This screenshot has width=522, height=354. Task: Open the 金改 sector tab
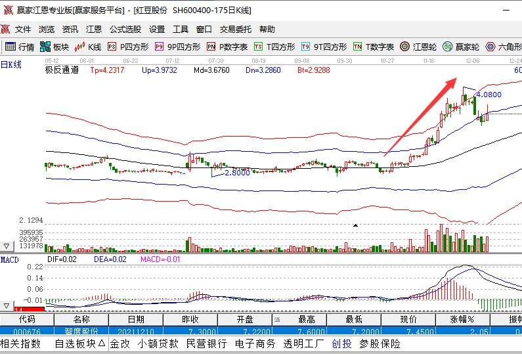[120, 343]
